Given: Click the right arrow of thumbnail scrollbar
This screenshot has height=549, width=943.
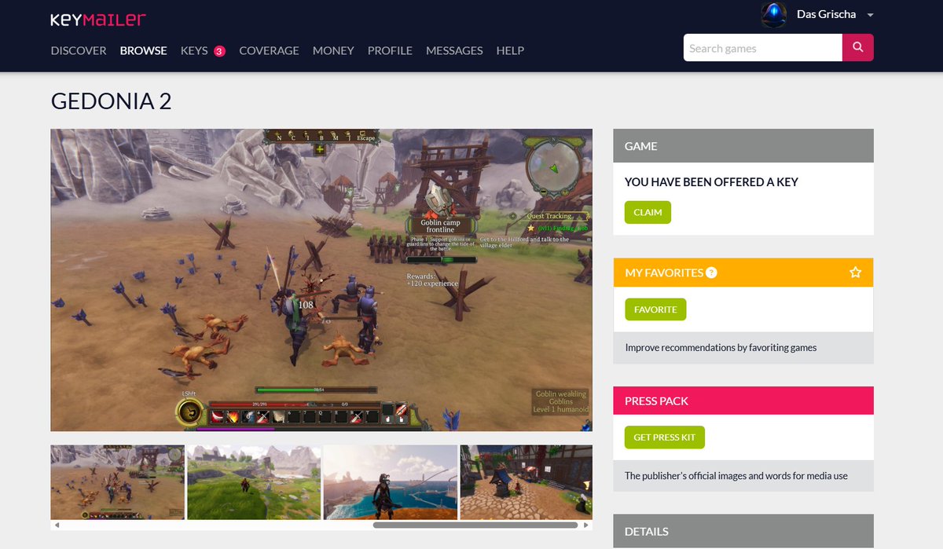Looking at the screenshot, I should pyautogui.click(x=587, y=525).
